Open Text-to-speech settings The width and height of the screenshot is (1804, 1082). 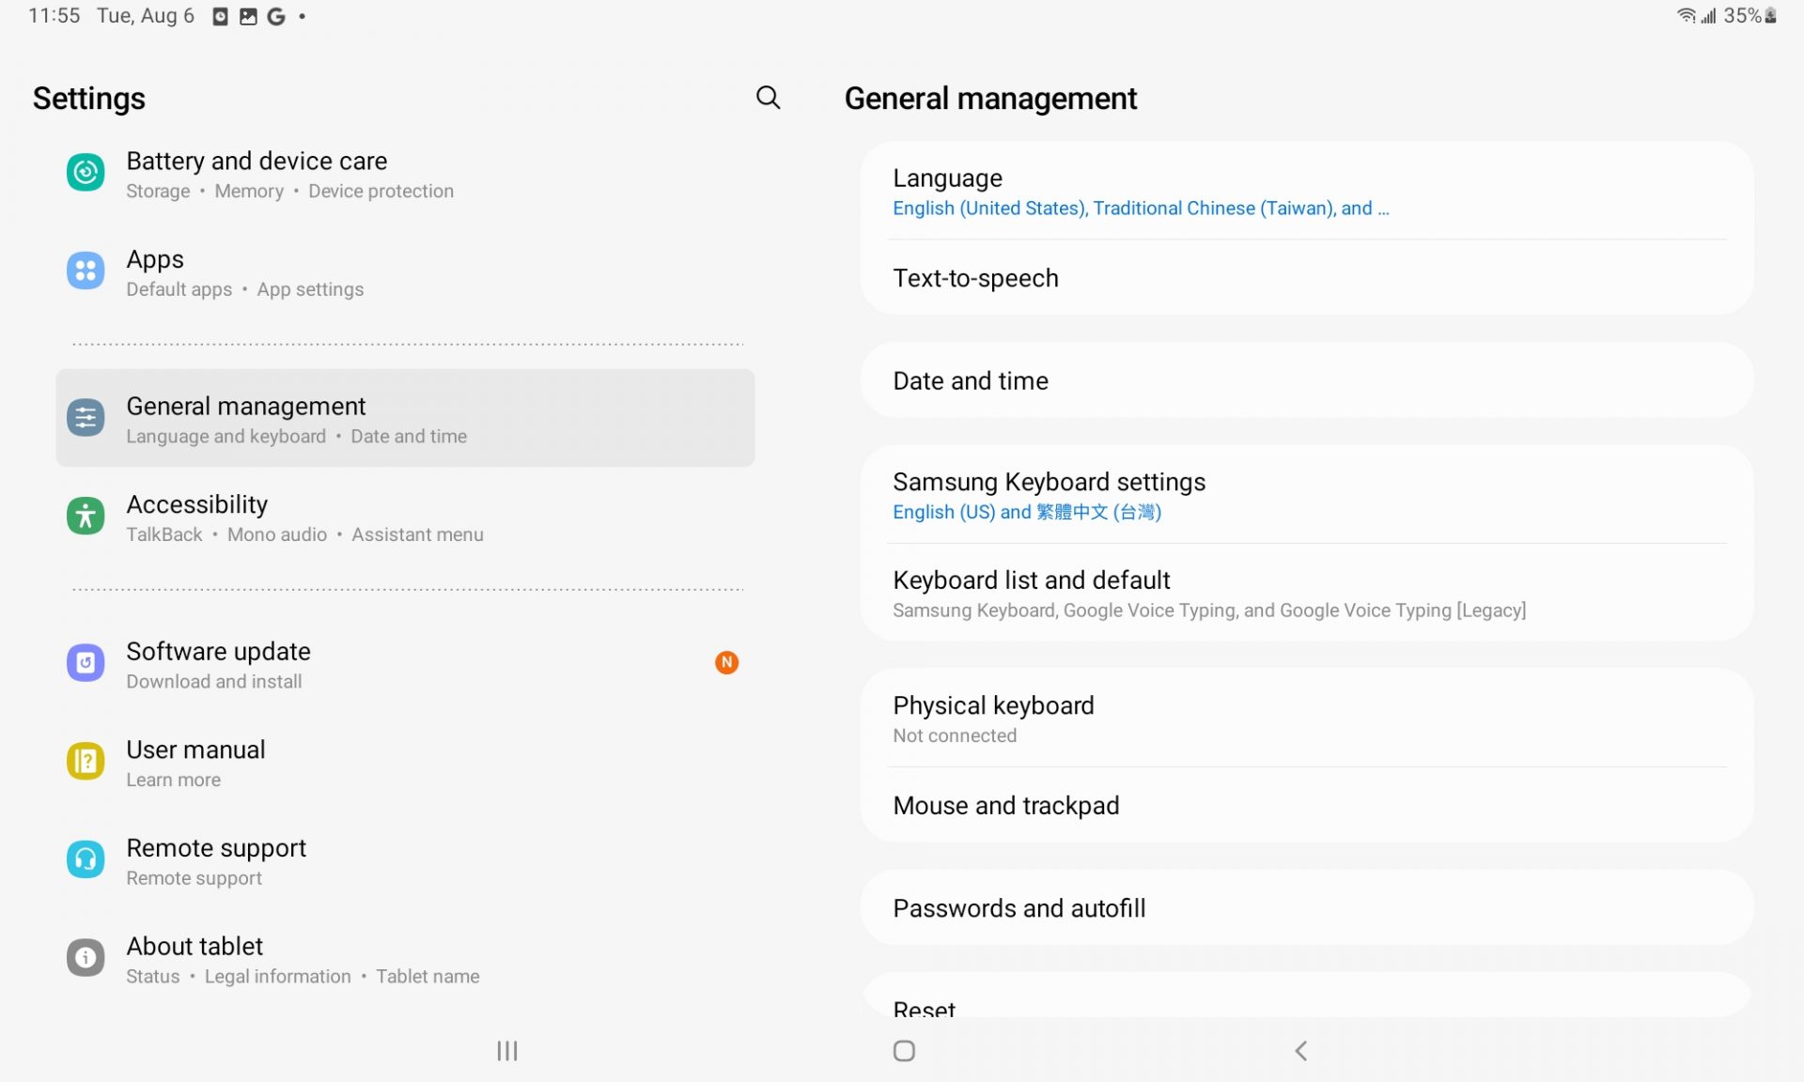(1306, 279)
